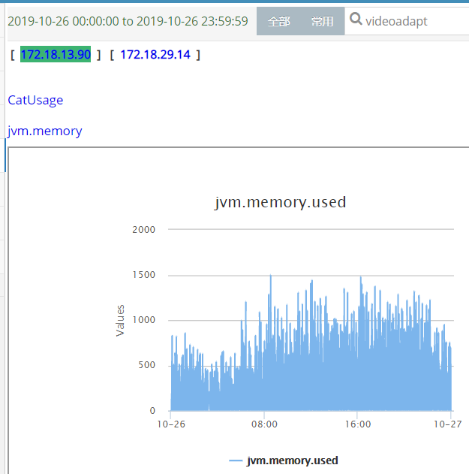Select IP address 172.18.29.14
Viewport: 469px width, 474px height.
coord(155,55)
